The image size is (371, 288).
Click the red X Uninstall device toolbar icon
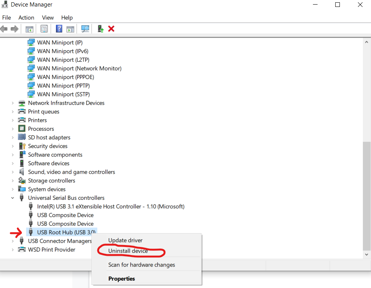111,29
